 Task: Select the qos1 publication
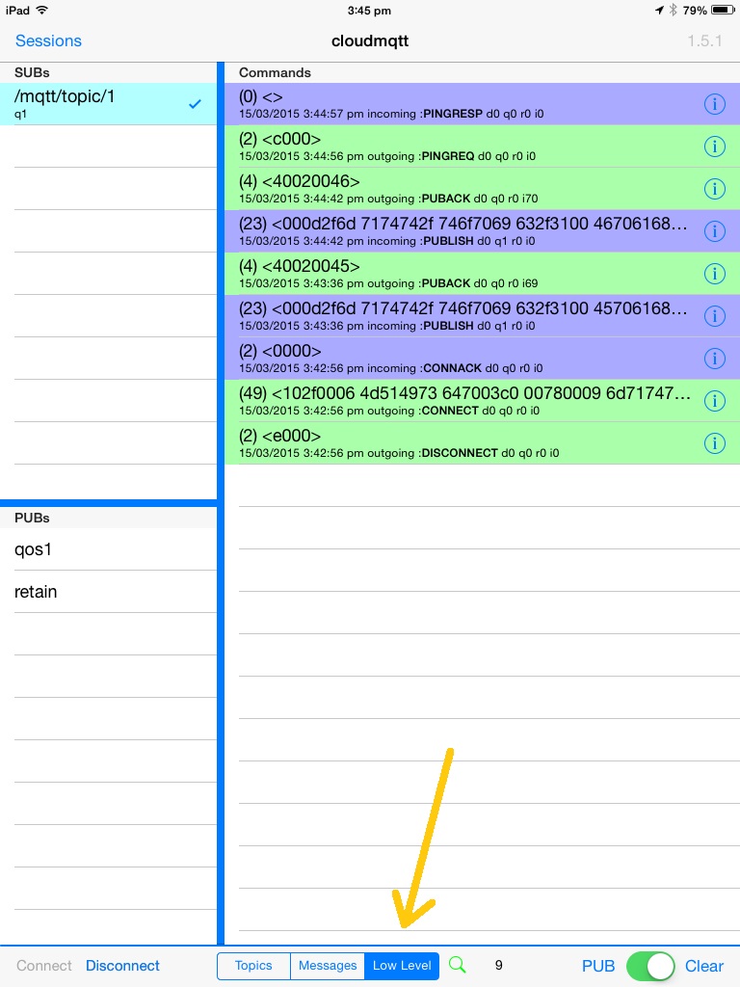106,549
